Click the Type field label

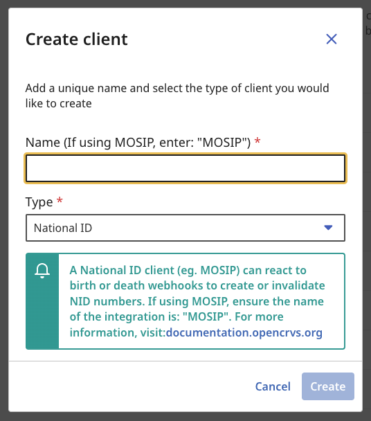click(39, 202)
